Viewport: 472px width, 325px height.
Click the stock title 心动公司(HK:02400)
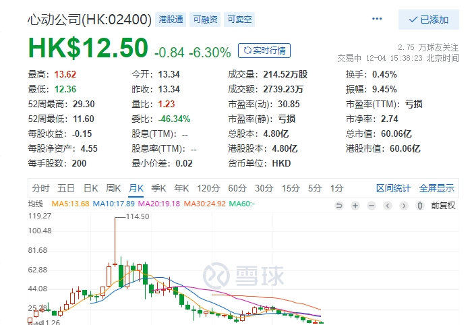point(90,20)
